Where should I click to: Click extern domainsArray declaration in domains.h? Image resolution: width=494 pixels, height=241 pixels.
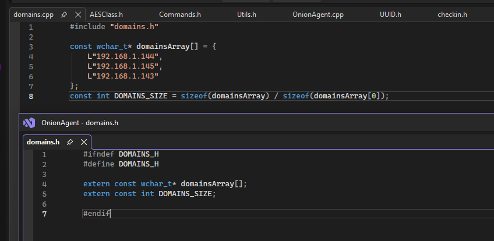point(165,184)
